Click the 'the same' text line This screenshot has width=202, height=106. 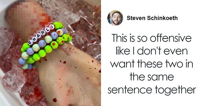point(152,77)
